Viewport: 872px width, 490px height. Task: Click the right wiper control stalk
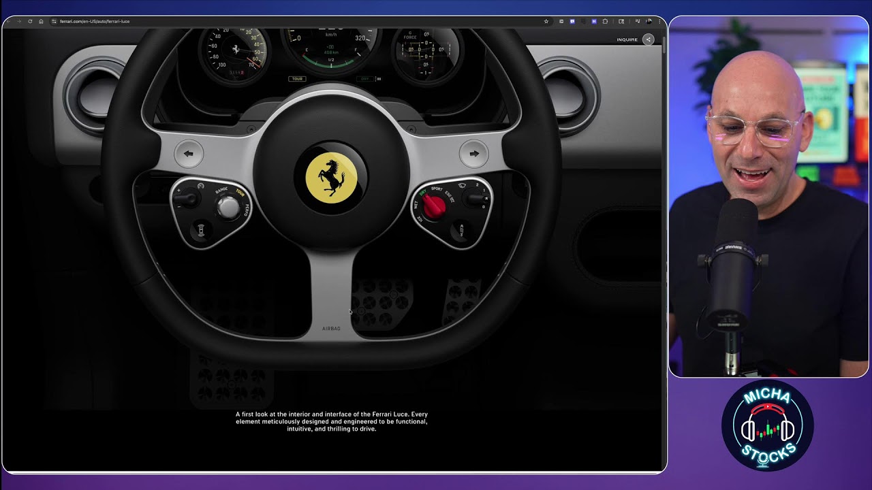point(475,198)
